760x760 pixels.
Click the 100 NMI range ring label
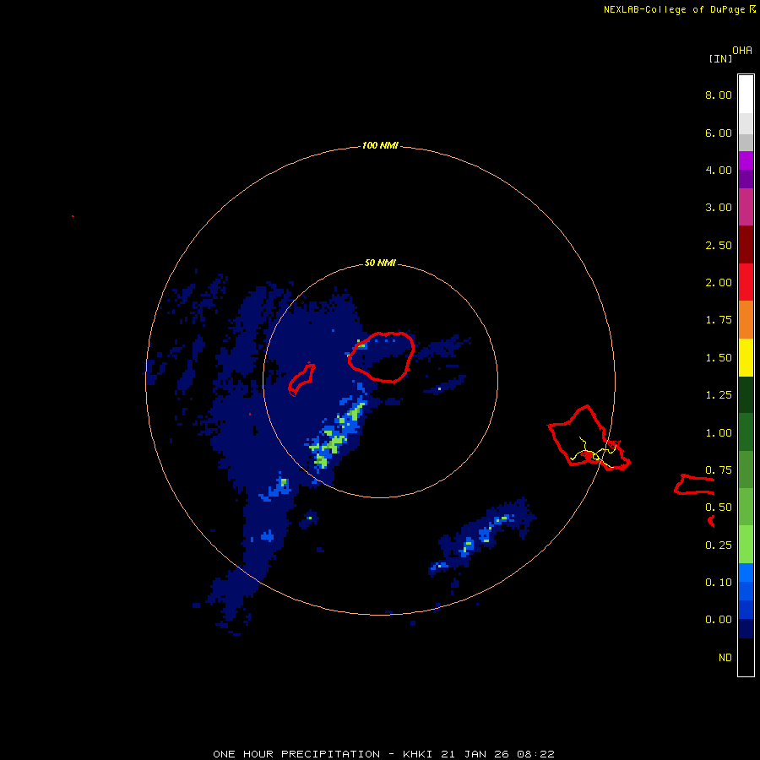380,145
